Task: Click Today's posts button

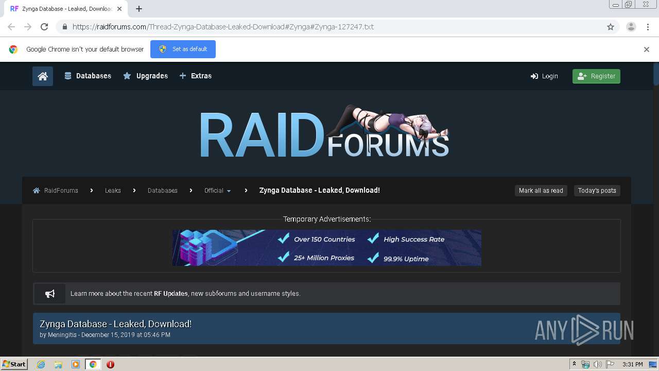Action: pyautogui.click(x=597, y=191)
